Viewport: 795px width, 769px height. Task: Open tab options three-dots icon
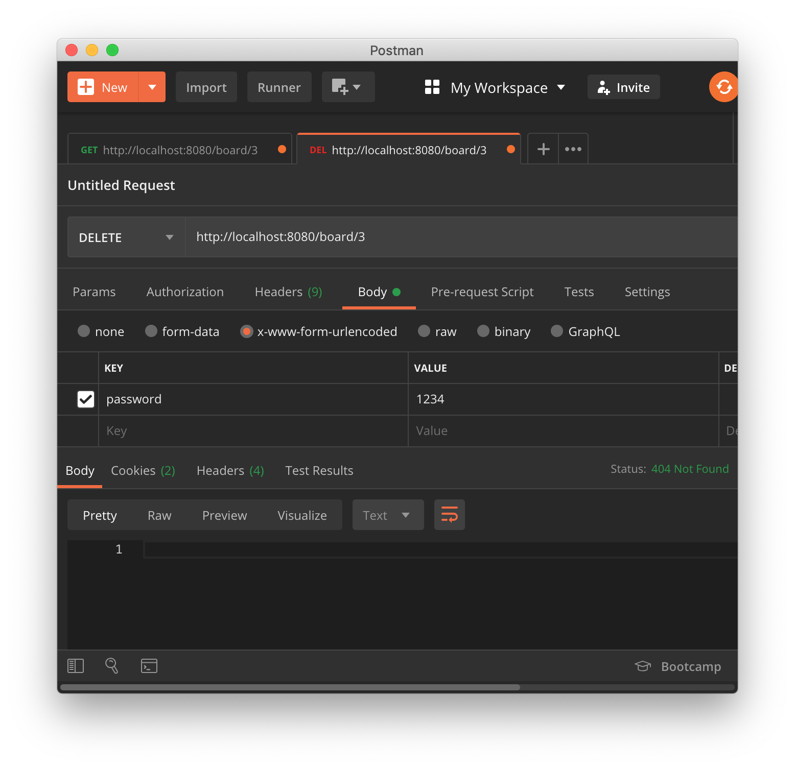pyautogui.click(x=573, y=149)
